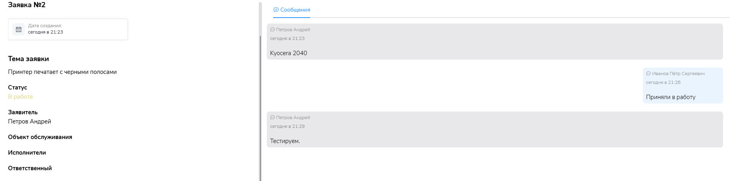Click the "Kyocera 2040" message text
Viewport: 733px width, 181px height.
(x=288, y=53)
